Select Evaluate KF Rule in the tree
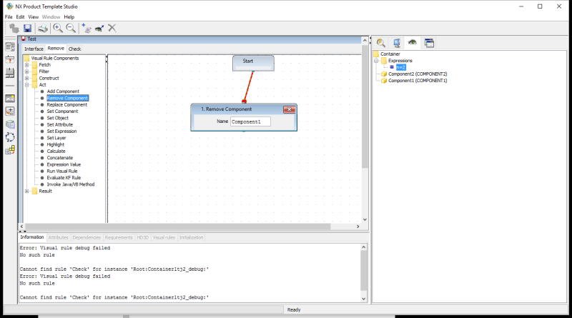The height and width of the screenshot is (318, 572). 64,178
